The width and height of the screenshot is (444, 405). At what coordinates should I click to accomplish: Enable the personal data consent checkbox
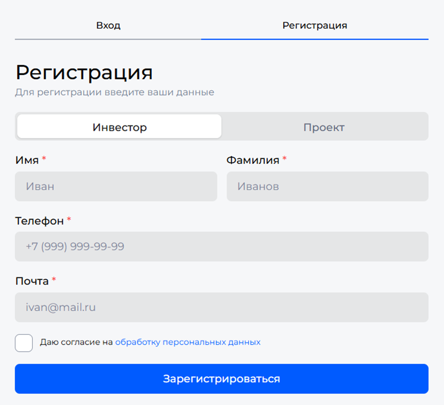[24, 343]
